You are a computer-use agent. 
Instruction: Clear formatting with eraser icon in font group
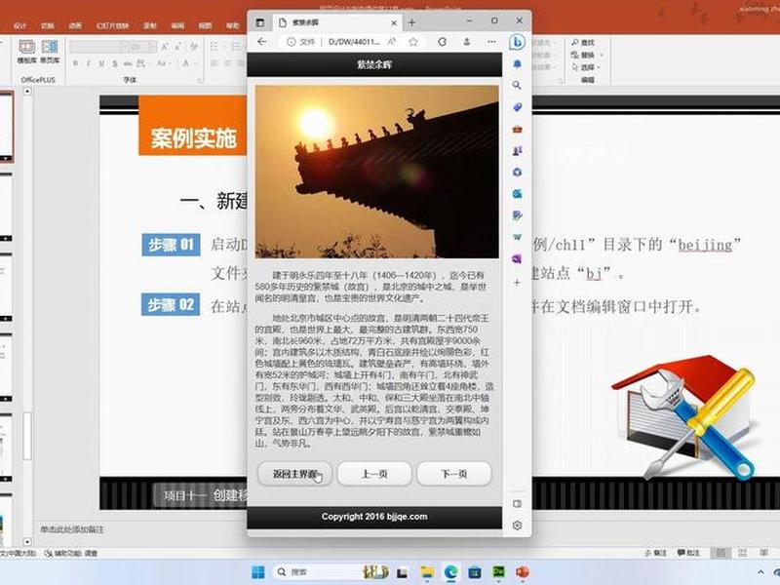(x=194, y=47)
